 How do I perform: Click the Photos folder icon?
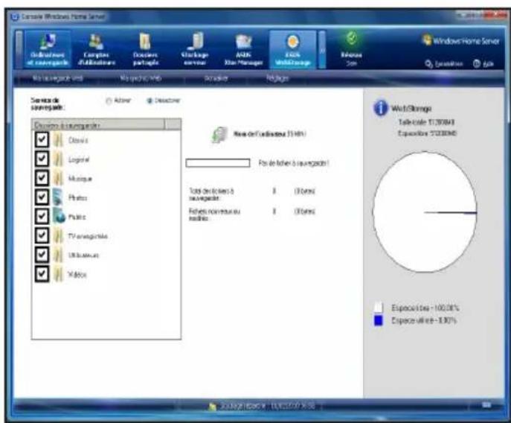pyautogui.click(x=58, y=197)
